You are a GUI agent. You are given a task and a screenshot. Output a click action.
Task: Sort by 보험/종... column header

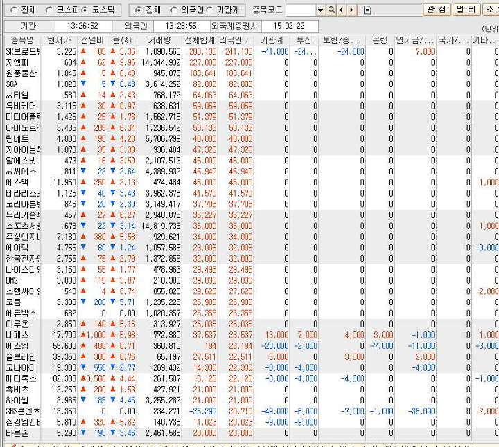[x=342, y=40]
